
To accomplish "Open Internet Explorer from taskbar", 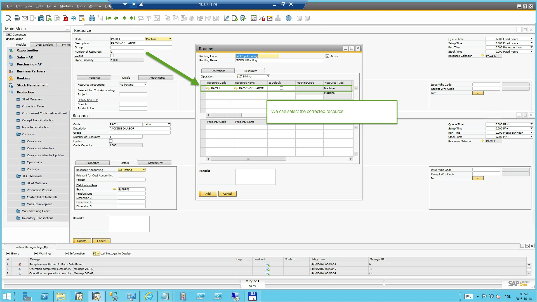I will (149, 296).
